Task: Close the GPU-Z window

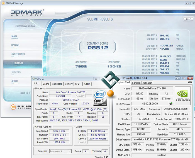Action: (x=190, y=78)
